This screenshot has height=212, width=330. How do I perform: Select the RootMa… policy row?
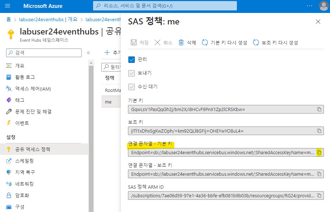111,91
